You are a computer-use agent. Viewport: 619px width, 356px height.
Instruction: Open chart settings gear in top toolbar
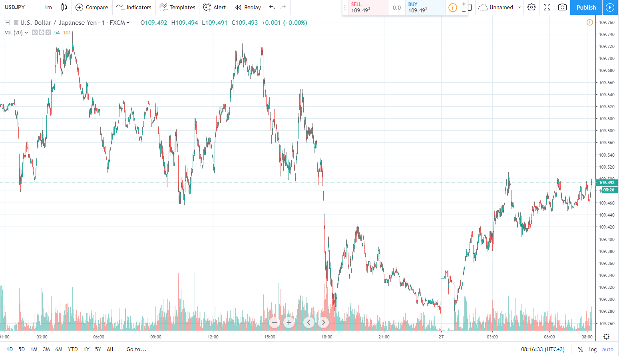[531, 7]
